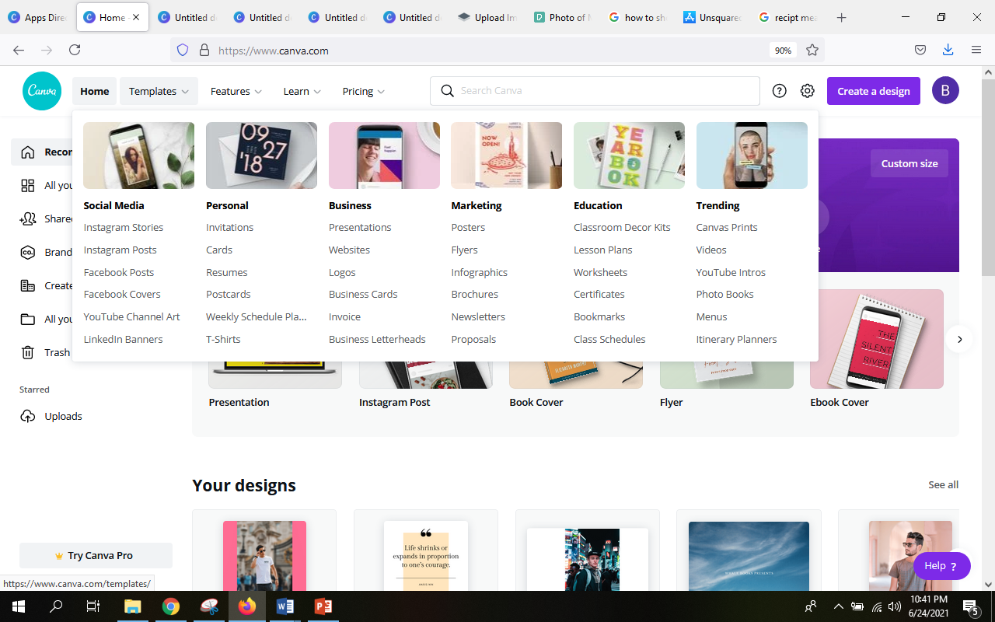
Task: Switch to the Upload Im browser tab
Action: coord(487,17)
